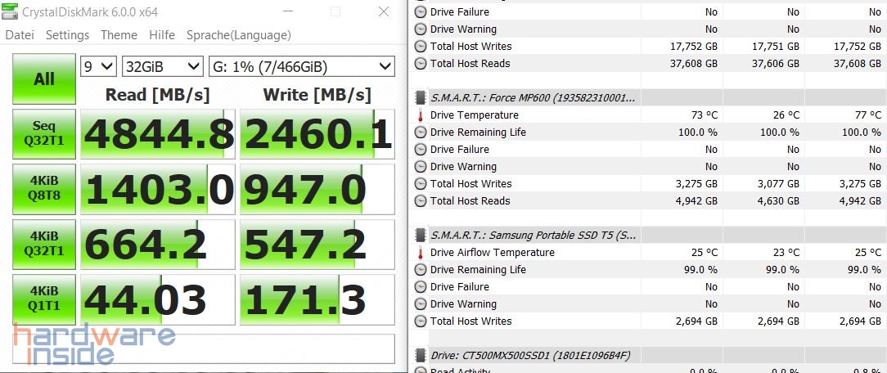Click the CT500MX500SSD1 drive icon

pos(421,356)
